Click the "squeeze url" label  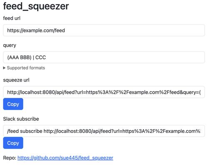coord(16,80)
